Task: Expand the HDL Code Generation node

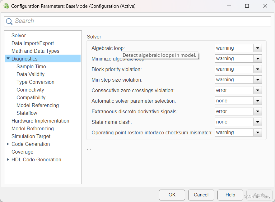Action: click(x=8, y=159)
